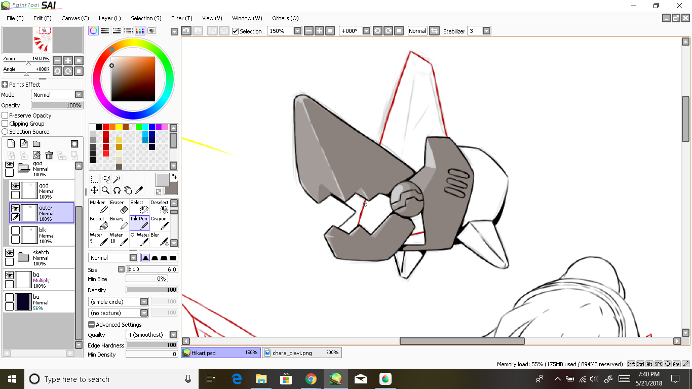
Task: Open the zoom percentage dropdown in toolbar
Action: click(297, 31)
